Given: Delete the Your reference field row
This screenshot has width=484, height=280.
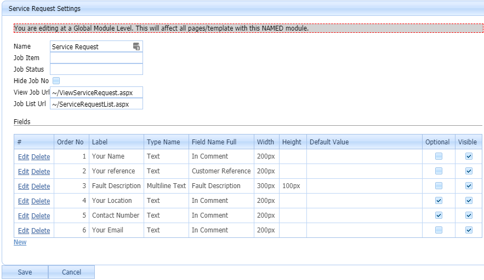Looking at the screenshot, I should 41,172.
